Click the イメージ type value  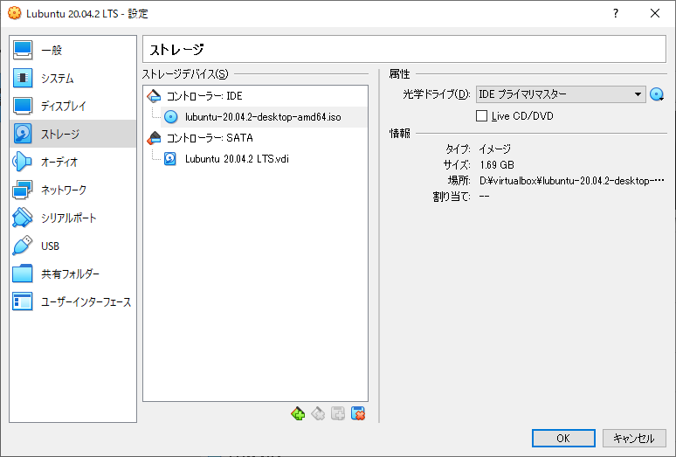[x=494, y=149]
